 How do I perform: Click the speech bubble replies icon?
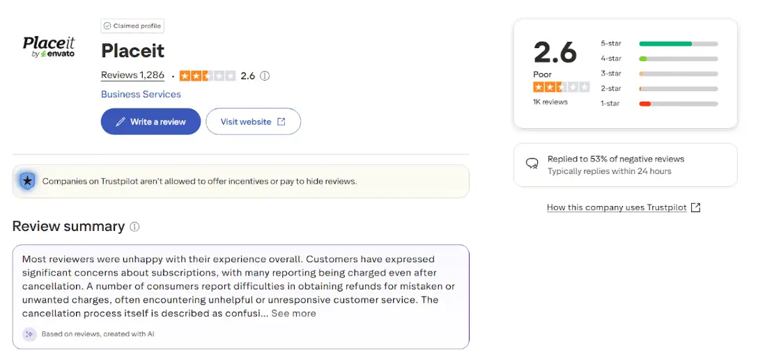point(532,164)
